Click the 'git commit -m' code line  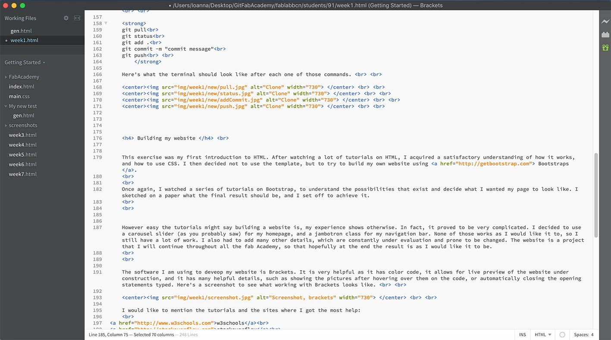tap(174, 49)
